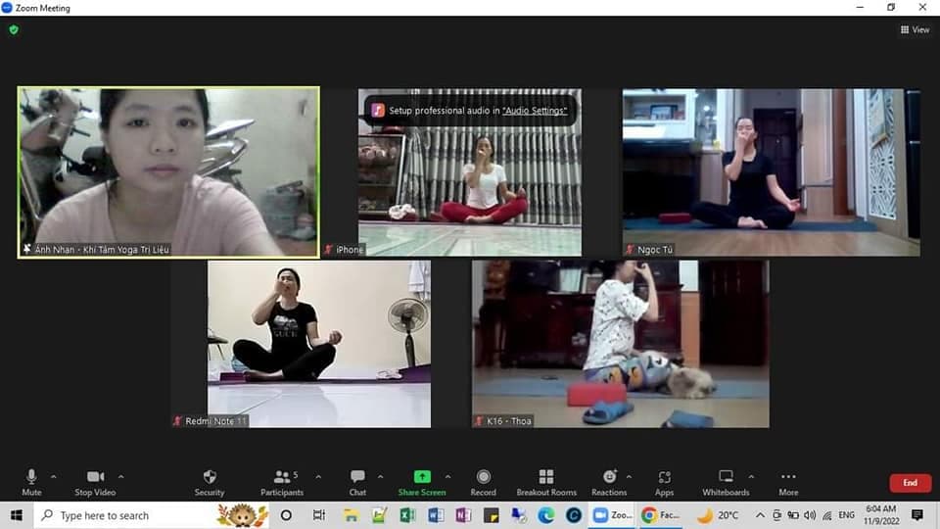Expand video options arrow beside Stop Video

(121, 477)
